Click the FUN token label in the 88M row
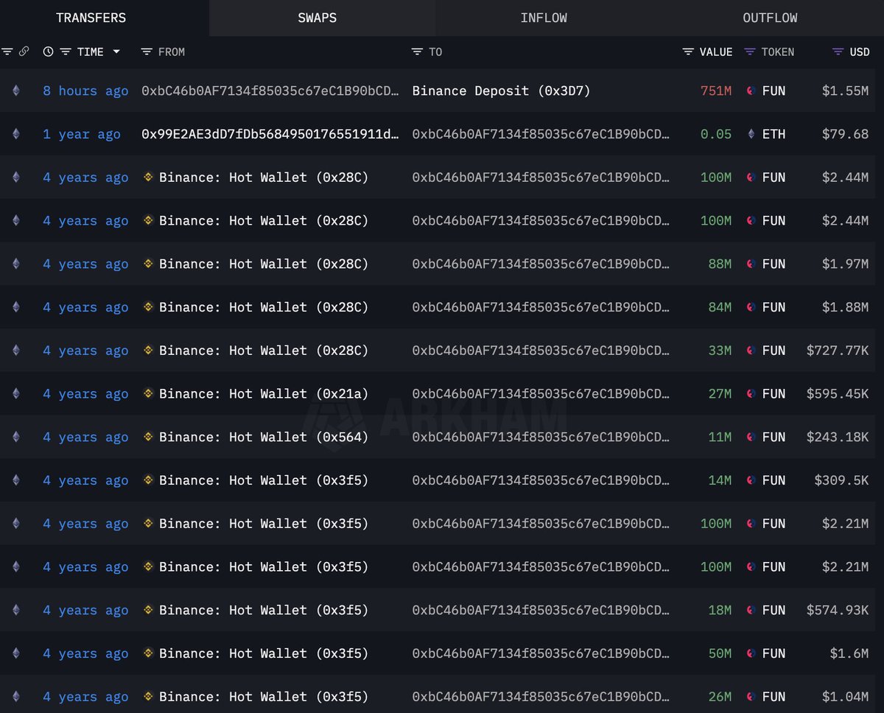The height and width of the screenshot is (713, 884). point(774,264)
